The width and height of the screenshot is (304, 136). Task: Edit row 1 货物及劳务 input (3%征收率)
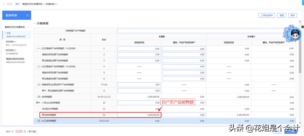tap(139, 49)
